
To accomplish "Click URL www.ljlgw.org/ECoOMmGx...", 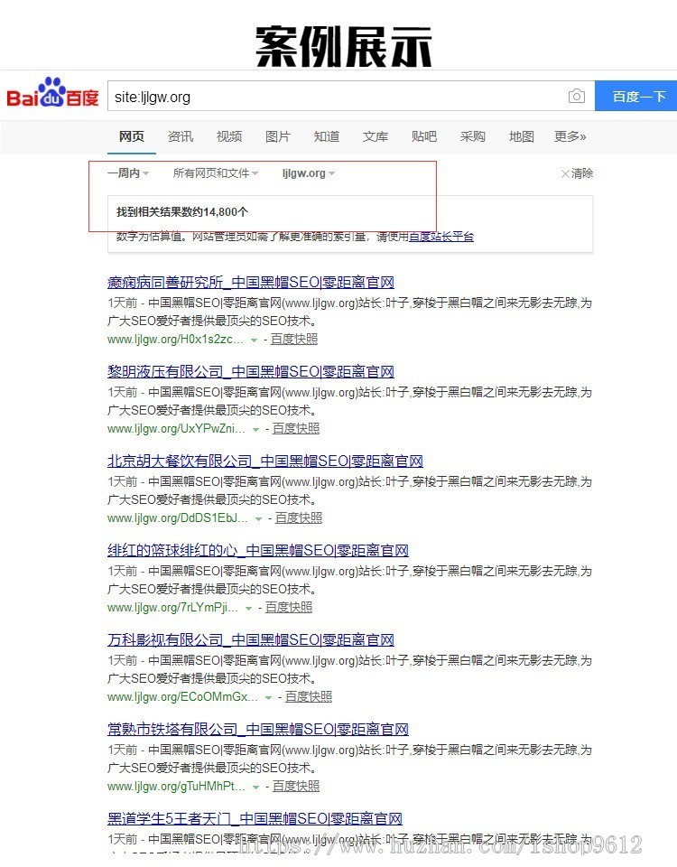I will pyautogui.click(x=182, y=696).
